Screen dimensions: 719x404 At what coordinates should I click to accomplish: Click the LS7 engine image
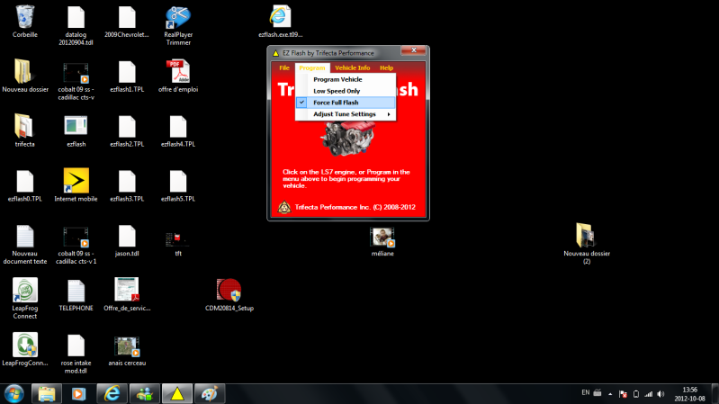[x=347, y=138]
